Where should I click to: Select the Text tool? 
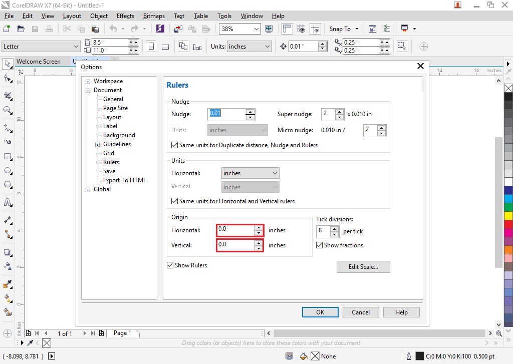pyautogui.click(x=8, y=202)
